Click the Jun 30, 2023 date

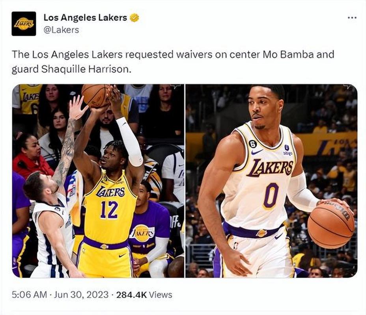(81, 295)
